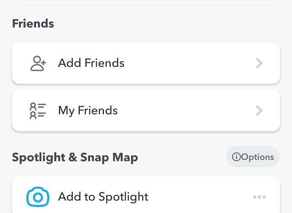Click the divider line above the Friends heading

point(146,0)
